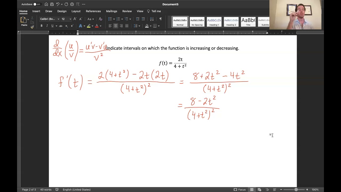
Task: Print the document using printer icon
Action: coord(72,4)
